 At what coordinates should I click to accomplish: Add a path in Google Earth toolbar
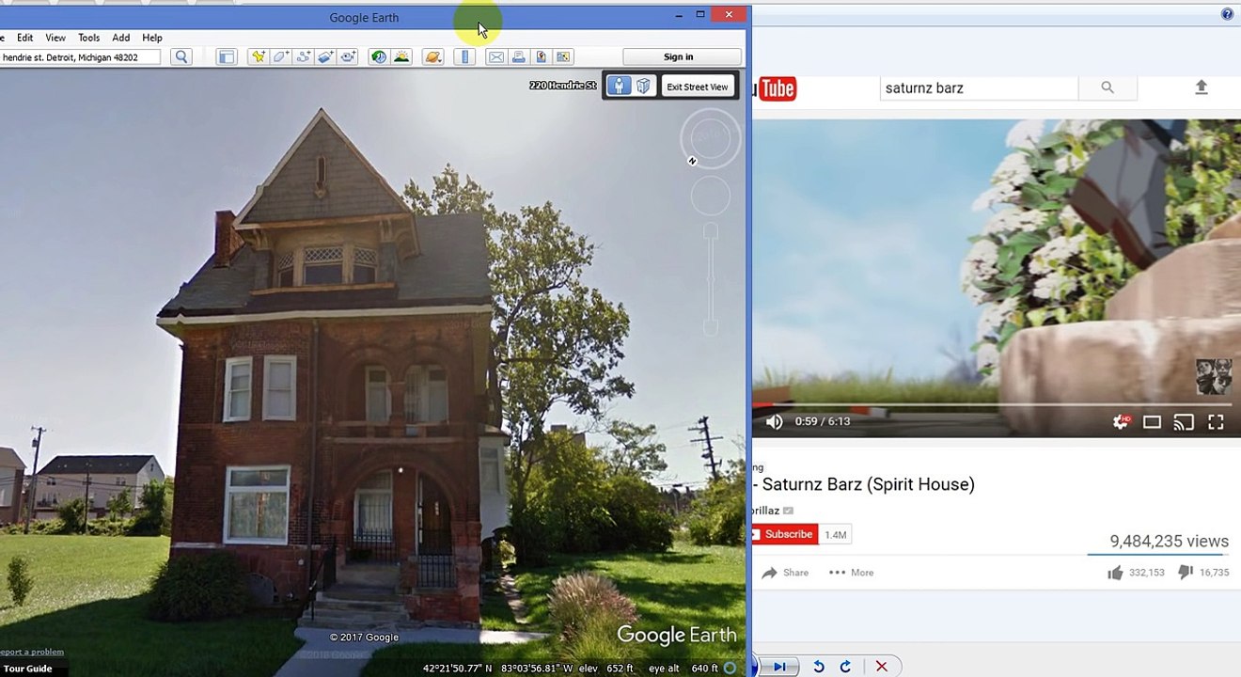click(303, 57)
